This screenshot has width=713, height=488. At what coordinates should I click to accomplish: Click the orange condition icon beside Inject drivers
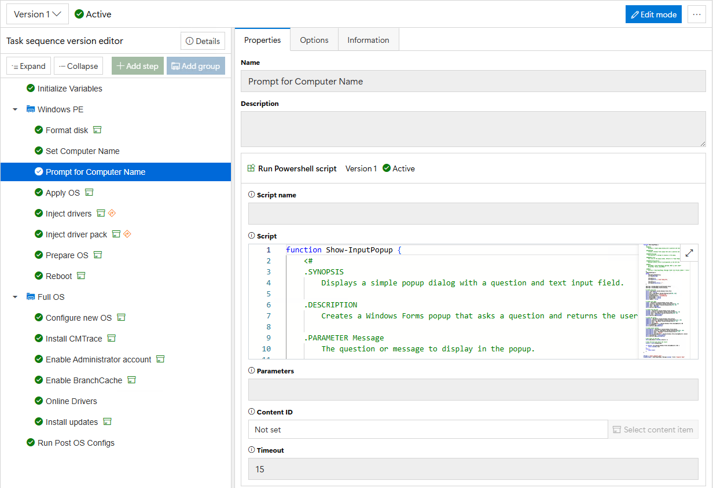[112, 213]
